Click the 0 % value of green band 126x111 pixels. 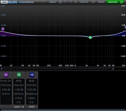click(19, 103)
